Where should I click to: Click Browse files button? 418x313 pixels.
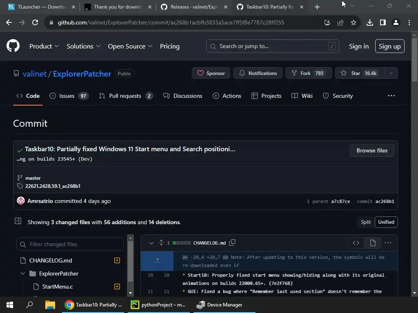(371, 150)
